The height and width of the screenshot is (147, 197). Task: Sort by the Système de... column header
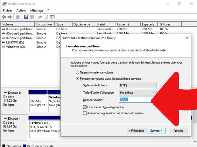(84, 24)
